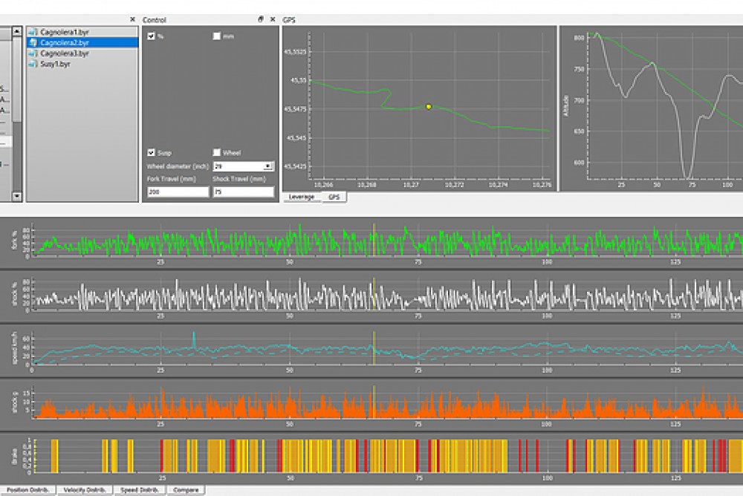Select the GPS tab
The width and height of the screenshot is (743, 496).
click(333, 198)
